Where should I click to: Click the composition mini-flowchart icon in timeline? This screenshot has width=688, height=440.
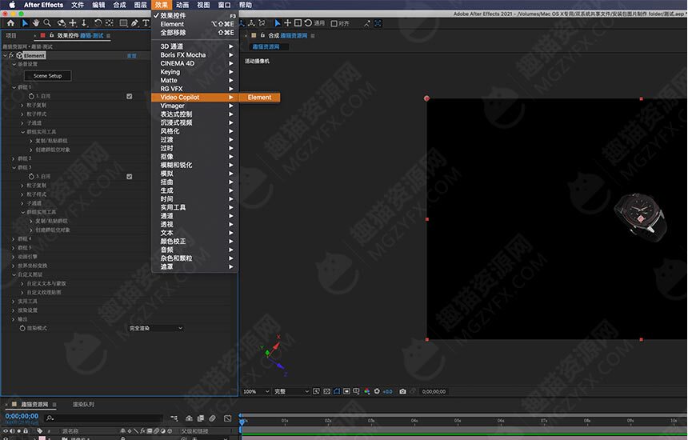click(174, 418)
